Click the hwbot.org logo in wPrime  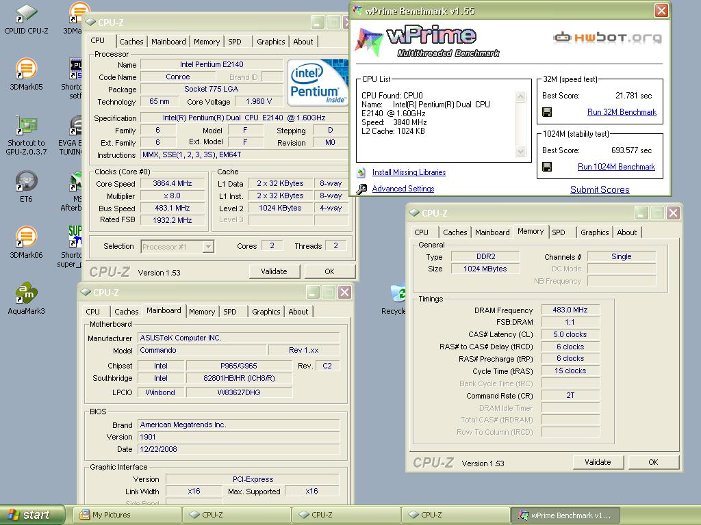click(608, 37)
